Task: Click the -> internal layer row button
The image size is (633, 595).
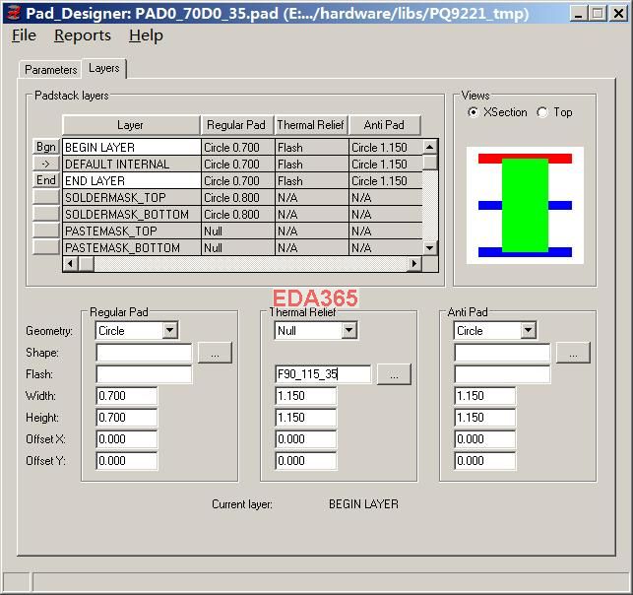Action: (46, 164)
